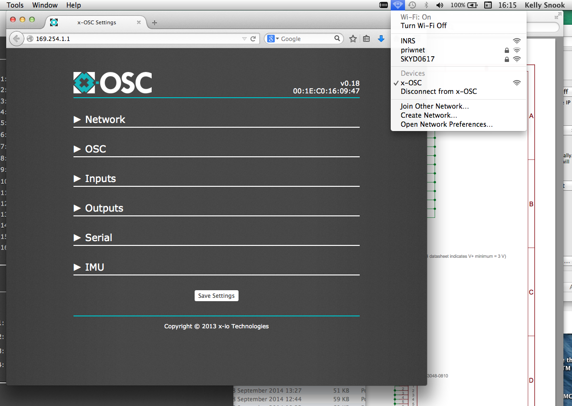
Task: Open Network Preferences…
Action: pyautogui.click(x=458, y=124)
